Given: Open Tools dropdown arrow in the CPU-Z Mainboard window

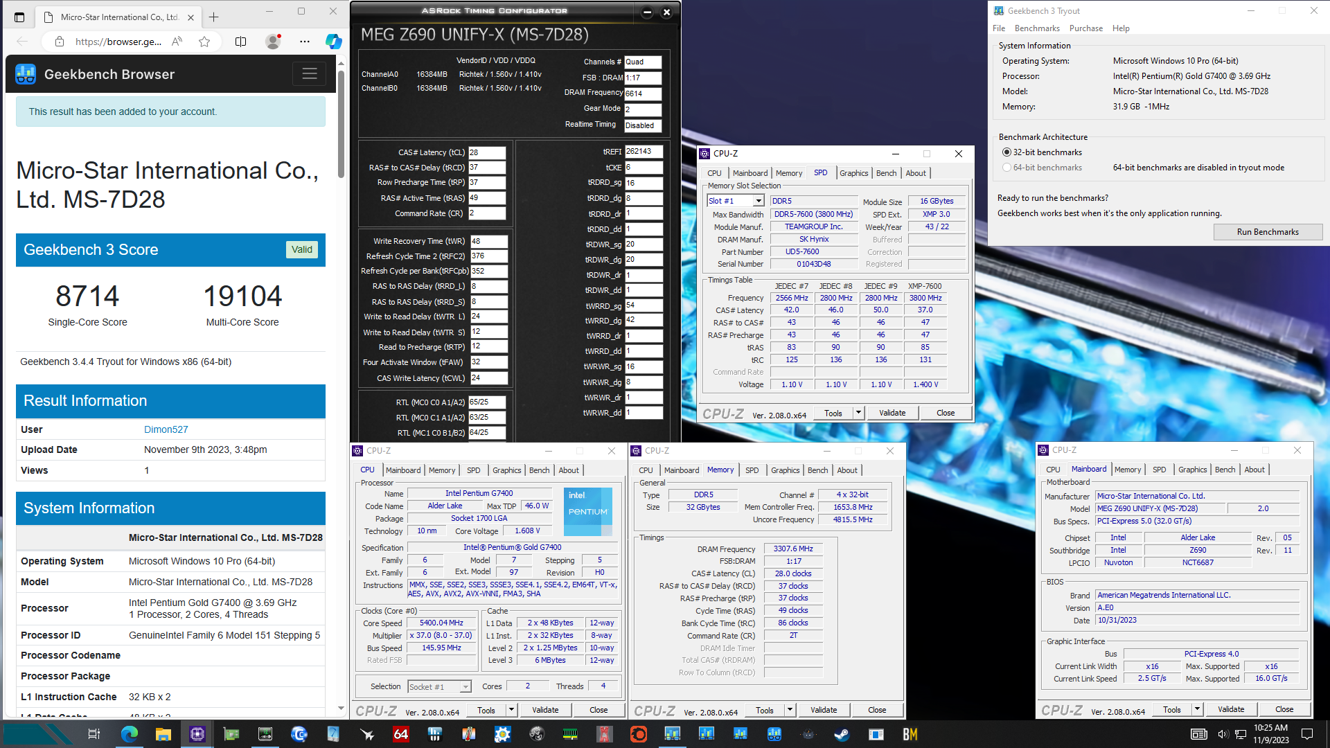Looking at the screenshot, I should click(x=1197, y=709).
